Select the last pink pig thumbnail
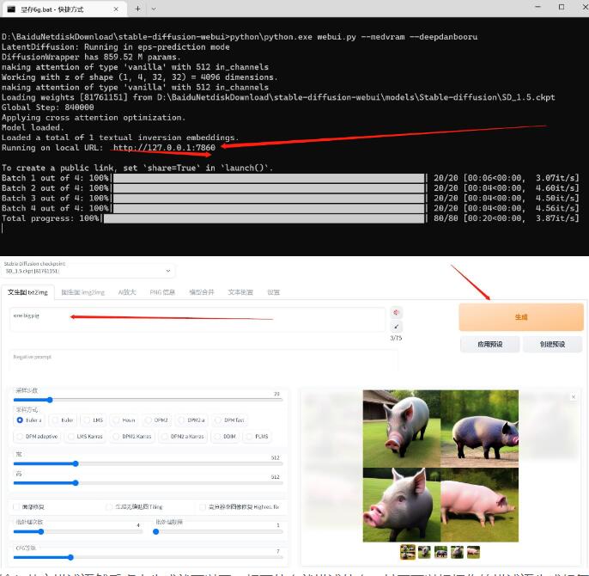The image size is (589, 576). pos(473,552)
